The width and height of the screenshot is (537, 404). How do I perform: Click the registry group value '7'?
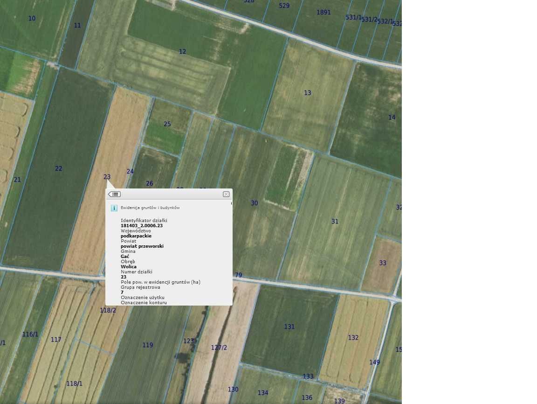coord(122,293)
